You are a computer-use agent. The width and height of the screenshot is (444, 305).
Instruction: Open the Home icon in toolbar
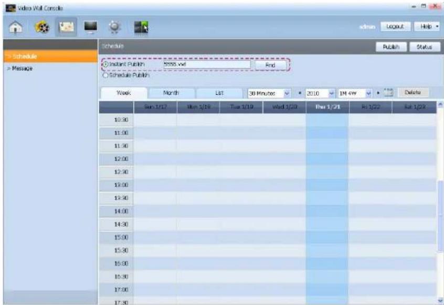point(16,27)
